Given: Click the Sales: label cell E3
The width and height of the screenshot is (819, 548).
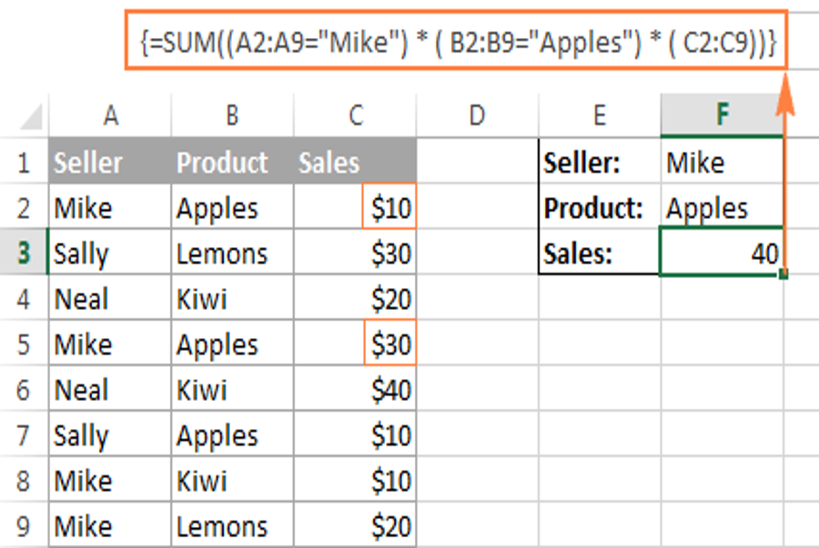Looking at the screenshot, I should click(x=599, y=254).
